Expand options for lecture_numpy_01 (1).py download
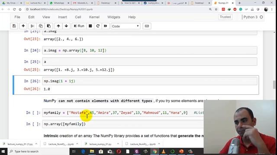Image resolution: width=277 pixels, height=155 pixels. (x=36, y=144)
